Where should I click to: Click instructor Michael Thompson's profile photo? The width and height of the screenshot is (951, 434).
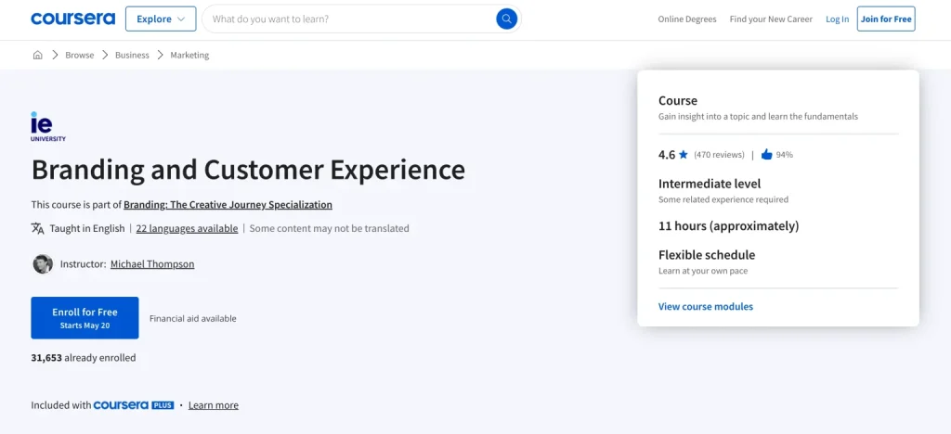click(43, 263)
